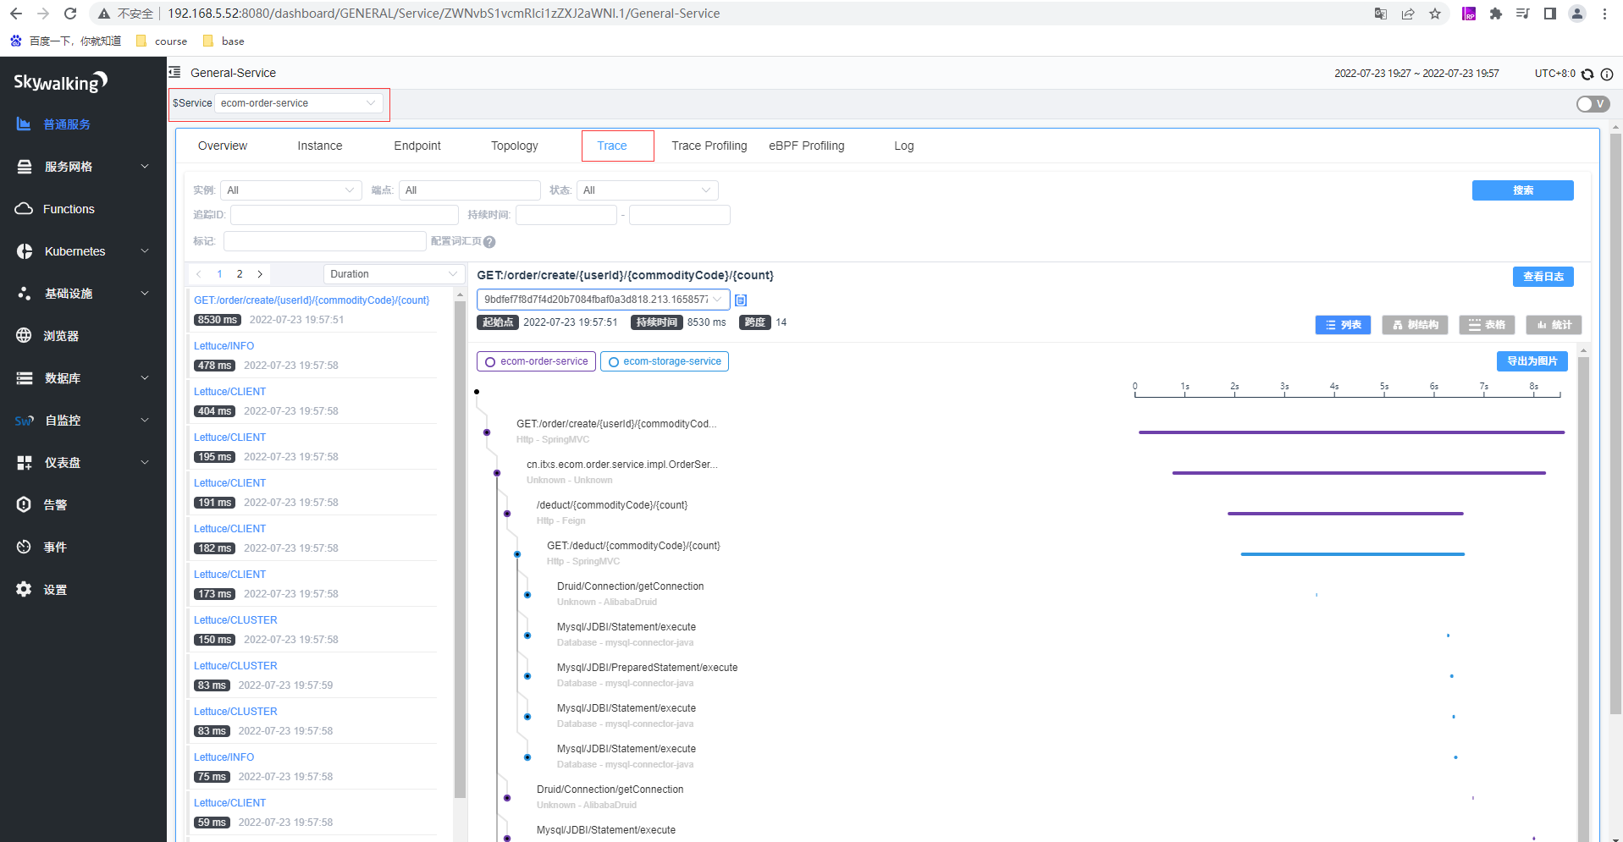1623x842 pixels.
Task: Open the 设置 gear icon
Action: pyautogui.click(x=25, y=590)
